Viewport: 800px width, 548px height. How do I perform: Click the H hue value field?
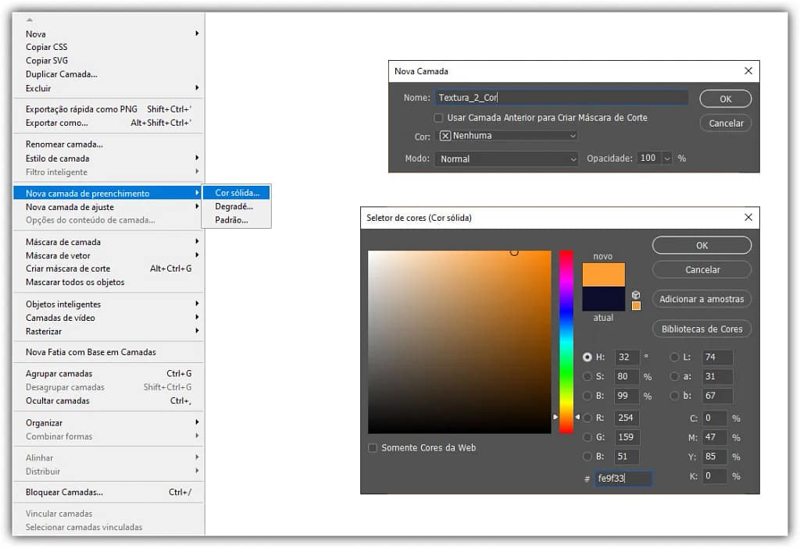click(627, 357)
